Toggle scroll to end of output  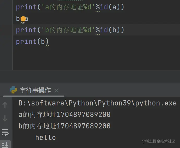(x=5, y=144)
